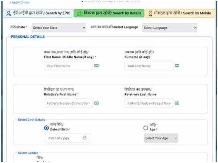218x163 pixels.
Task: Click the document icon on Search by Details tab
Action: click(x=79, y=13)
